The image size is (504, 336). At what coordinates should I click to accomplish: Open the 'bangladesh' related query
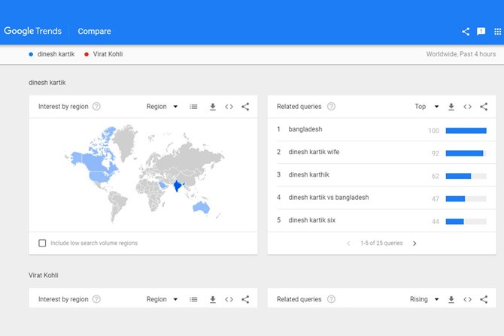pos(305,129)
